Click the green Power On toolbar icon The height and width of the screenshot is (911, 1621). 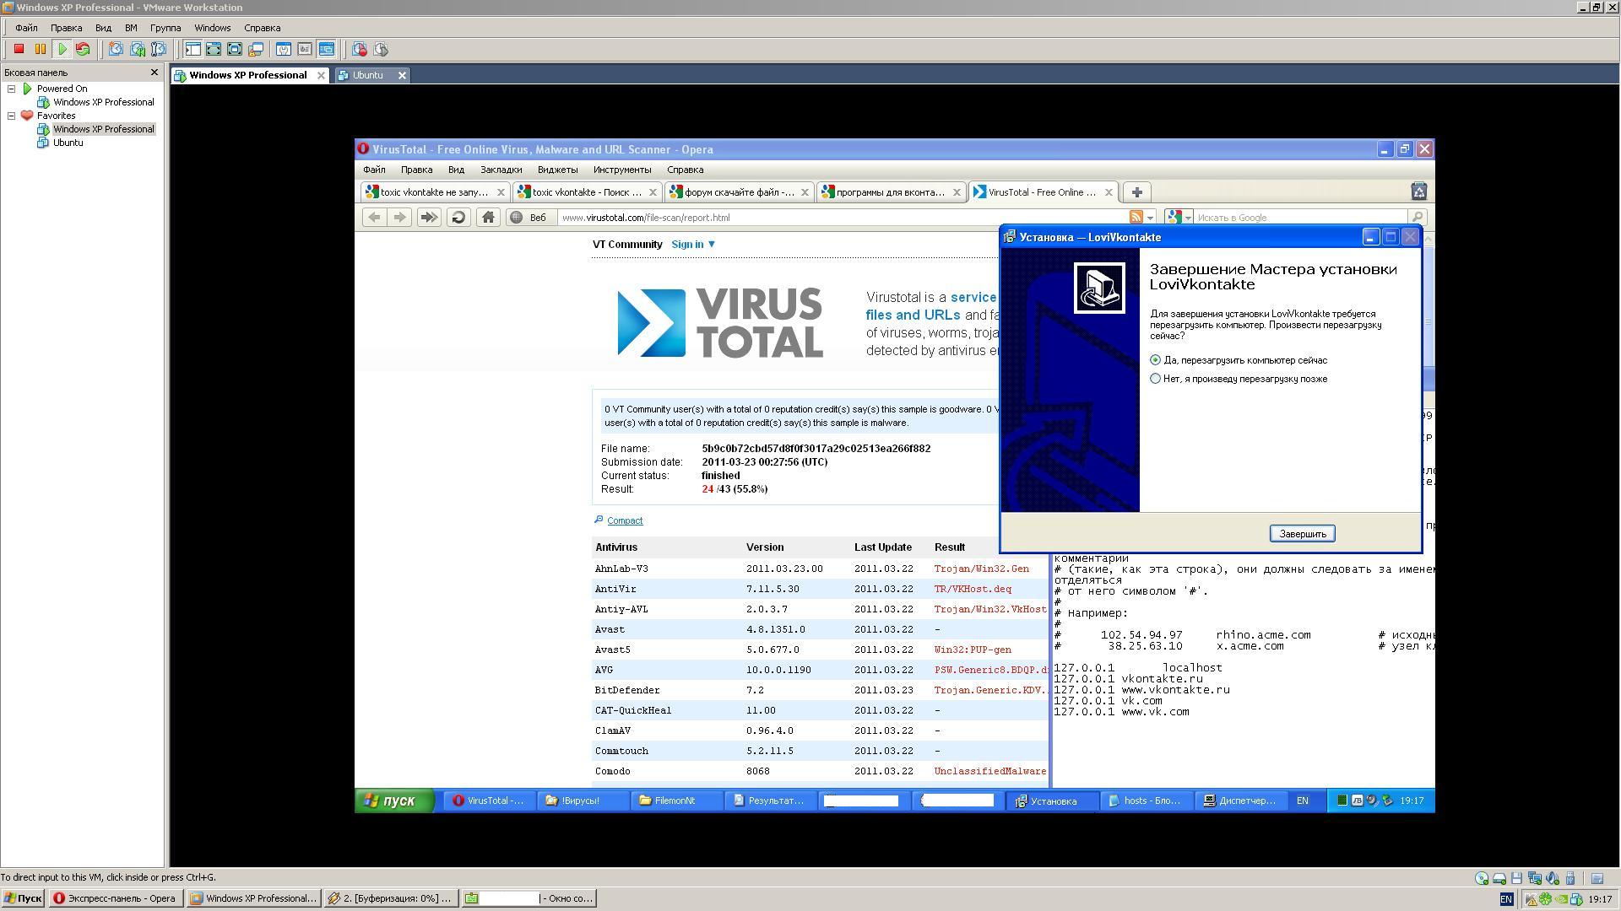62,50
